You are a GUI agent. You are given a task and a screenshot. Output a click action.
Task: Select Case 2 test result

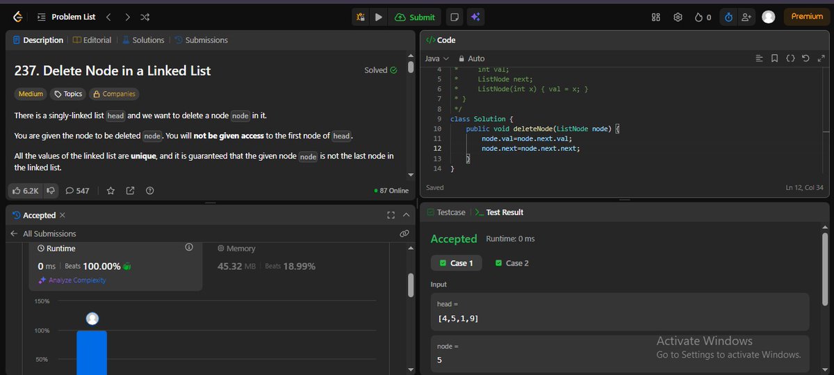pos(512,263)
